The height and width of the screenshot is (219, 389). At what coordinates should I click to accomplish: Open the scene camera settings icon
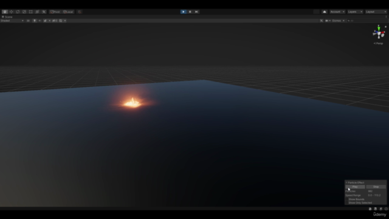[x=328, y=21]
